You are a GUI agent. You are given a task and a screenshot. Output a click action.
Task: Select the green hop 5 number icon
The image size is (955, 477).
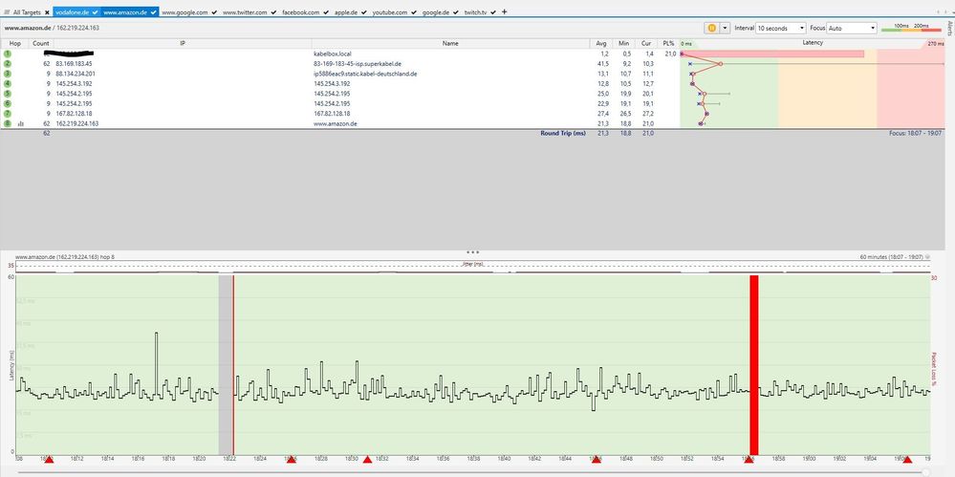(8, 94)
